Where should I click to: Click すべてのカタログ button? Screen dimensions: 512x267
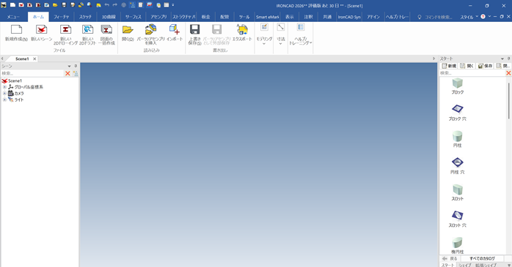(482, 258)
